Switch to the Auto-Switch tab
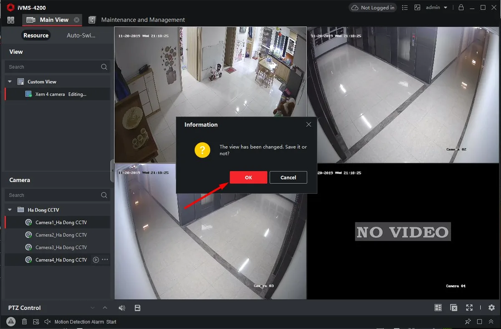Screen dimensions: 501x329 coord(81,35)
